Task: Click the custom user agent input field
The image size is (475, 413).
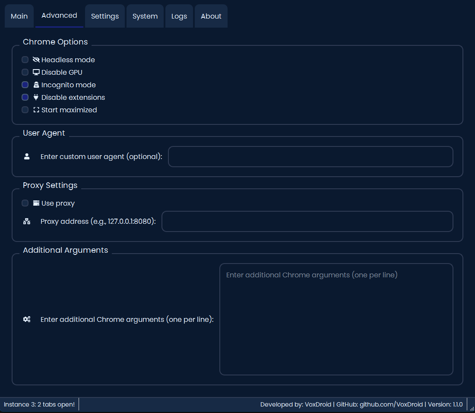Action: click(310, 156)
